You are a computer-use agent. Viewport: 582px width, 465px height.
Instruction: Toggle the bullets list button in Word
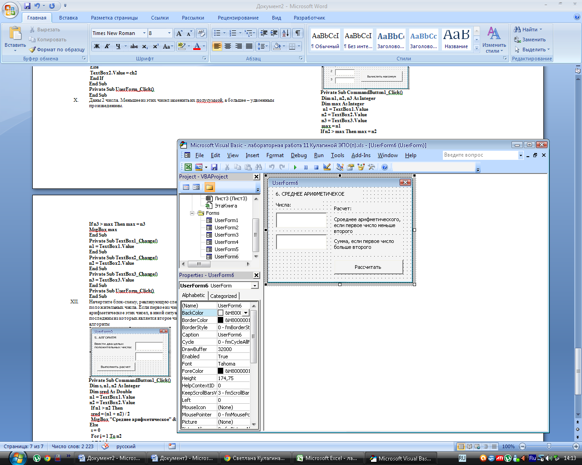tap(217, 33)
